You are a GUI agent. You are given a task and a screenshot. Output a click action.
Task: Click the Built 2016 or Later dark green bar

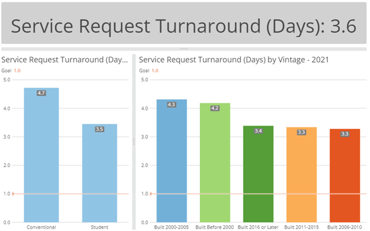pos(258,174)
